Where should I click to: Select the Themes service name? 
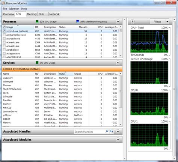pos(7,85)
